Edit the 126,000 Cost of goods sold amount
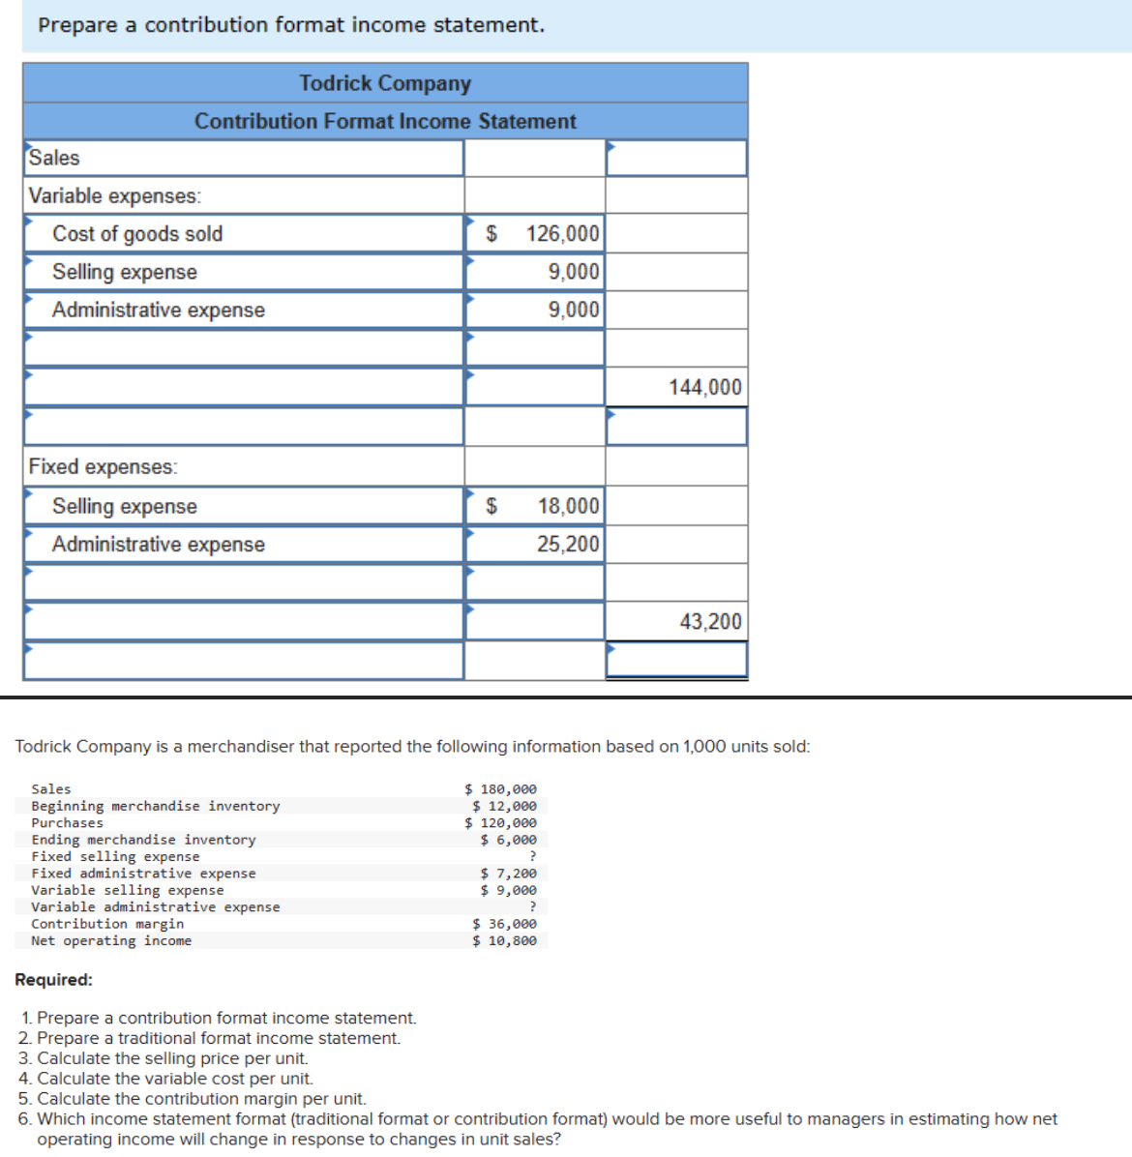 click(x=533, y=233)
